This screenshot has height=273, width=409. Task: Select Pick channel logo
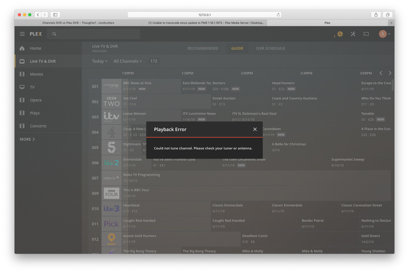[x=111, y=224]
